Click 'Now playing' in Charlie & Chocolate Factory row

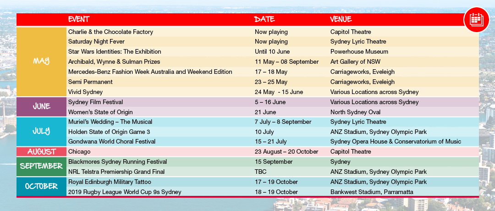coord(271,32)
